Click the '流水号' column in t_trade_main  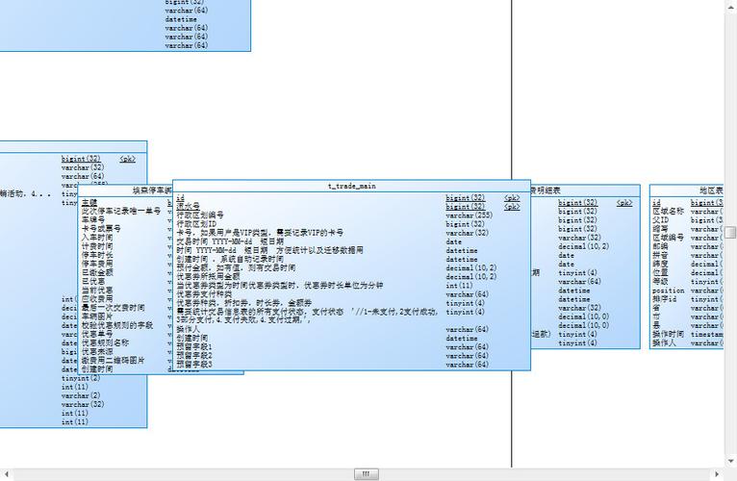tap(188, 207)
